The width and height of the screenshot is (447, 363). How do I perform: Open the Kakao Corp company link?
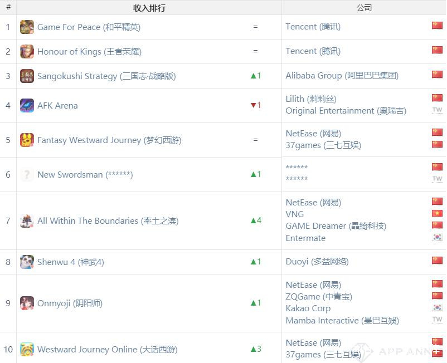[x=308, y=308]
